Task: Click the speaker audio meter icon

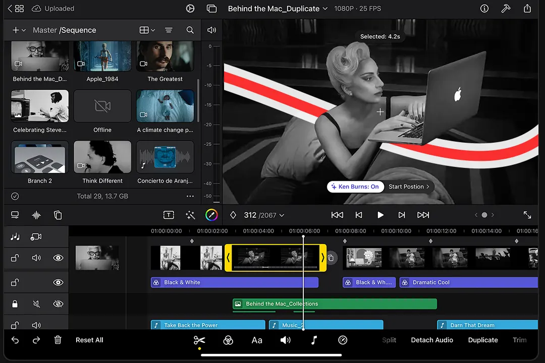Action: [211, 30]
